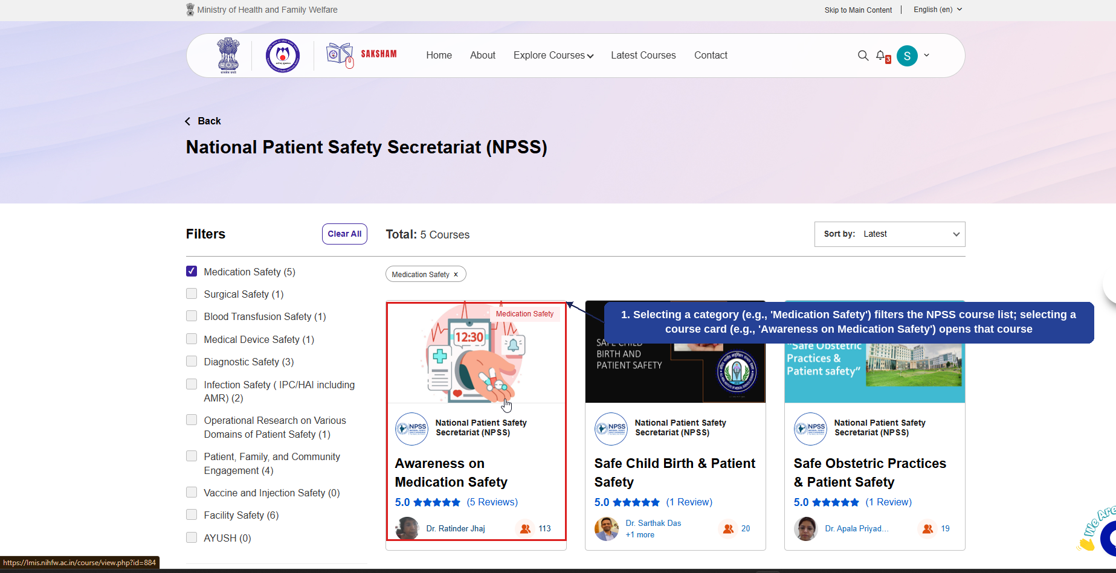The image size is (1116, 573).
Task: Tick the Infection Safety filter checkbox
Action: (192, 384)
